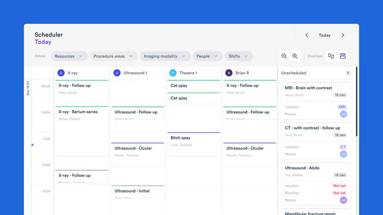This screenshot has width=383, height=215.
Task: Click the zoom in magnifier icon
Action: coord(295,56)
